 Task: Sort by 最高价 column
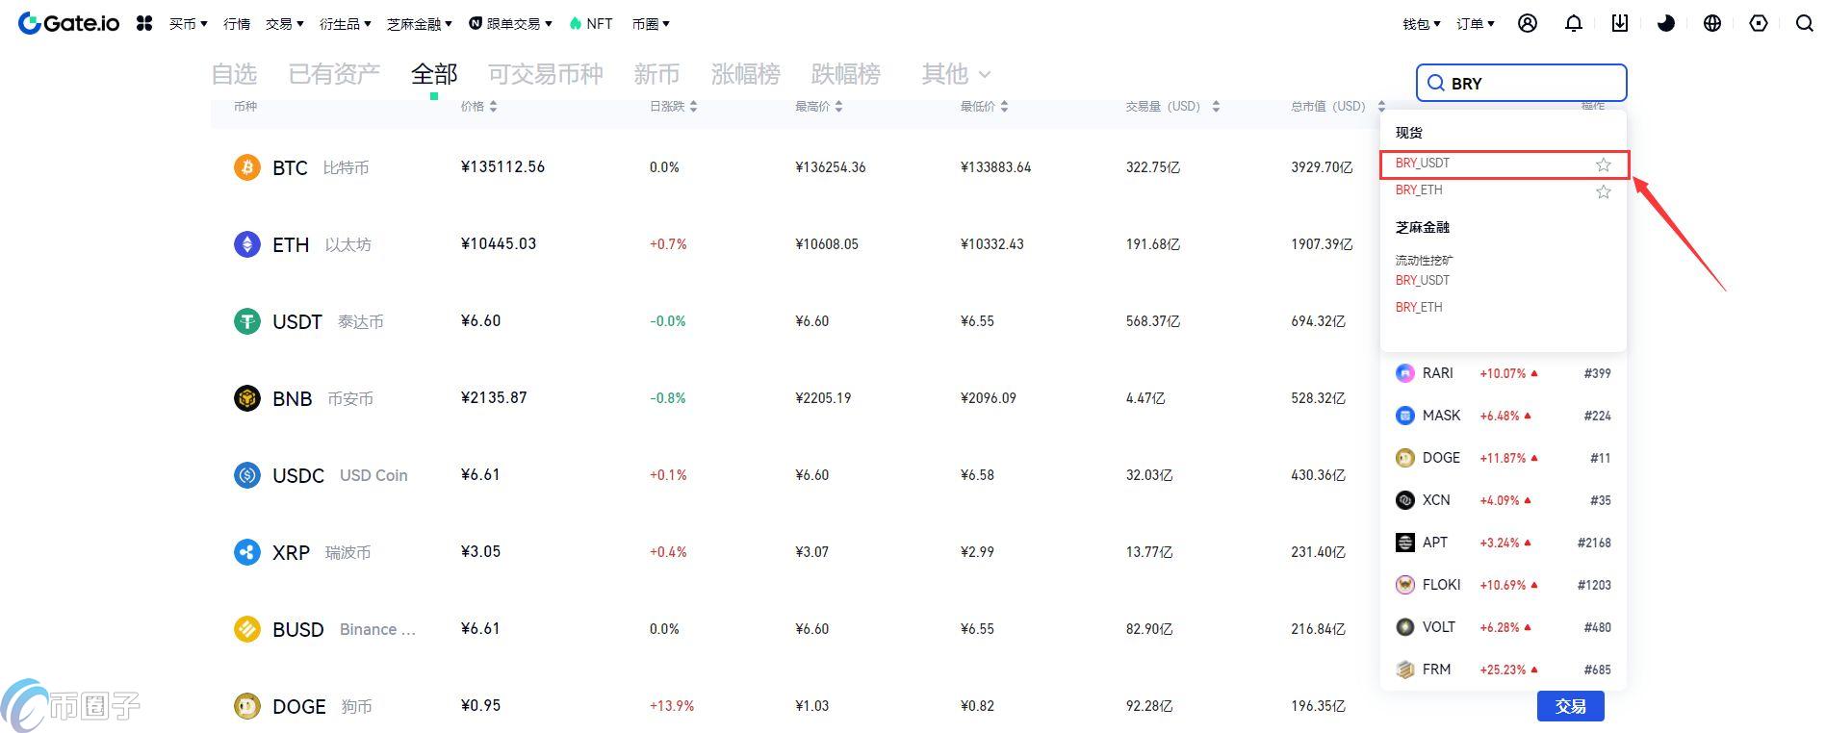819,107
